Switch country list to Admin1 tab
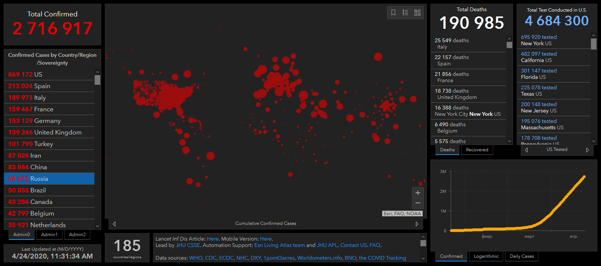 [x=49, y=235]
